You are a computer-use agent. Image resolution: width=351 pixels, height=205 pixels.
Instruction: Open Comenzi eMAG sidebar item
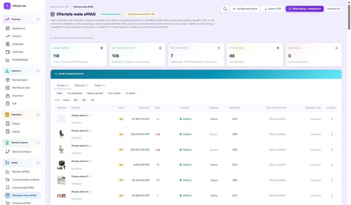click(x=22, y=203)
